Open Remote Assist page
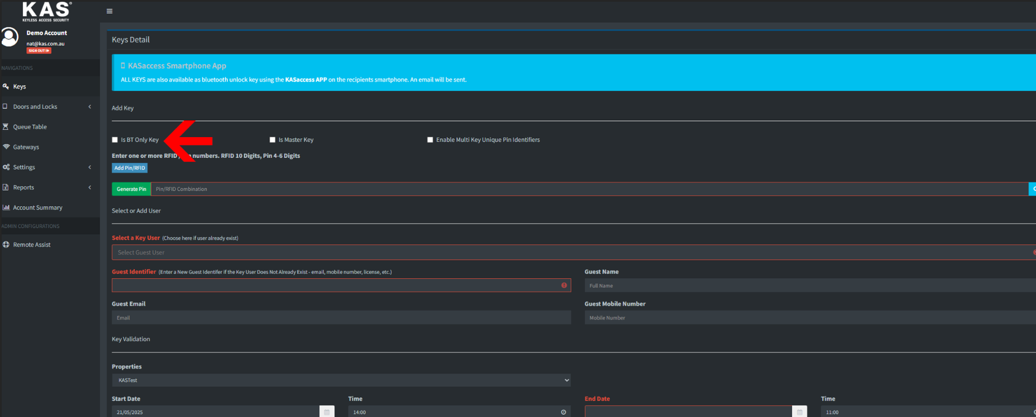Viewport: 1036px width, 417px height. 50,245
